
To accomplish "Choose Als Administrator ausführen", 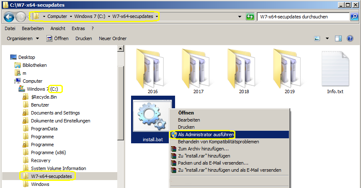I will 229,135.
